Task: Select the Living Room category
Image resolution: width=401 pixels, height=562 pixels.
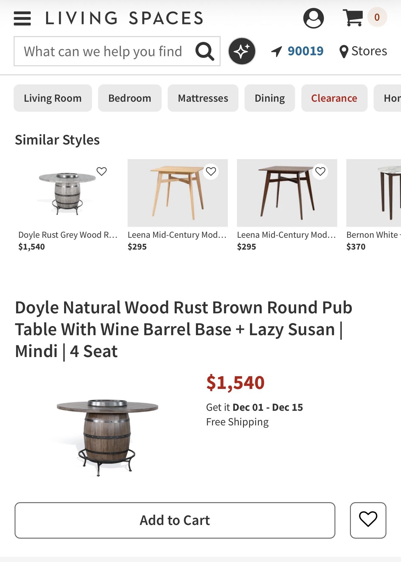Action: tap(53, 98)
